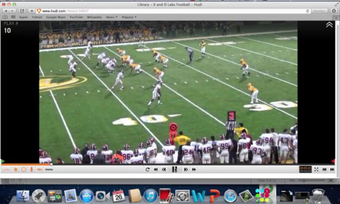Click the Safari share button
This screenshot has height=204, width=340.
click(x=22, y=11)
